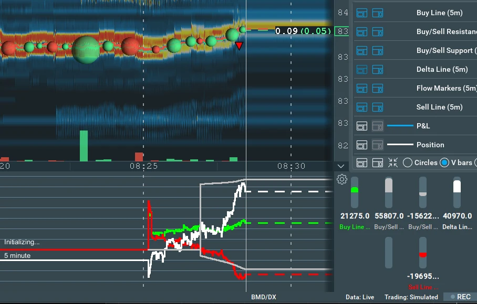Click the Buy/Sell Resistance indicator label
Image resolution: width=477 pixels, height=304 pixels.
coord(447,31)
